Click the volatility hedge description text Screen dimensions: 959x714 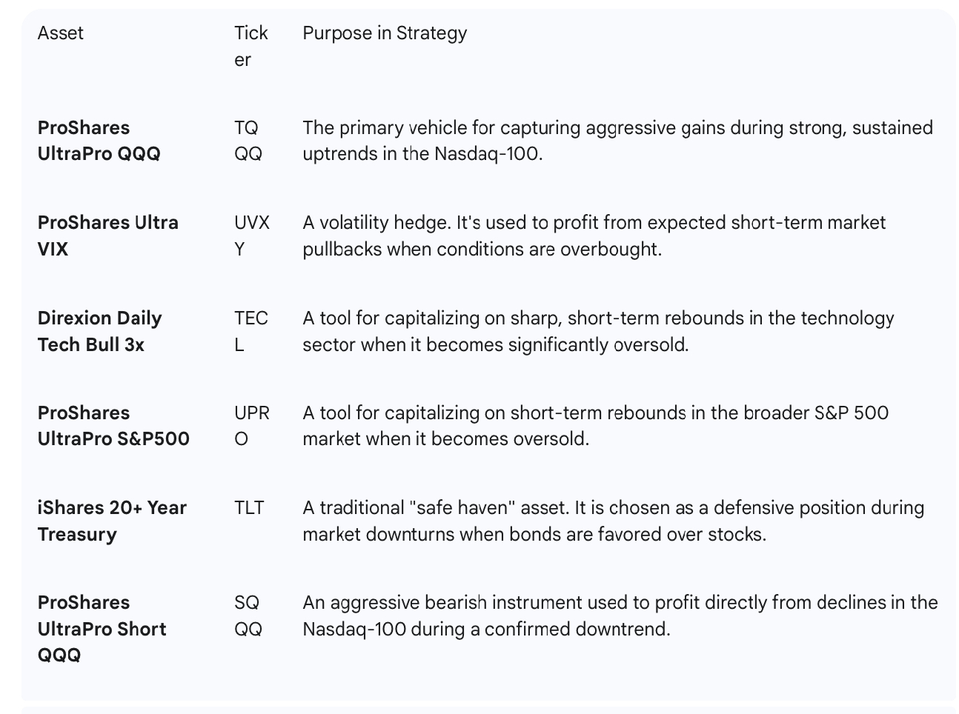(594, 236)
